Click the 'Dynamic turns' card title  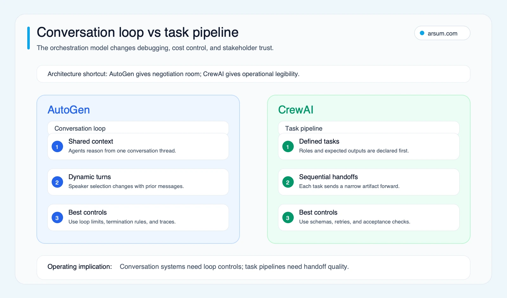[90, 177]
